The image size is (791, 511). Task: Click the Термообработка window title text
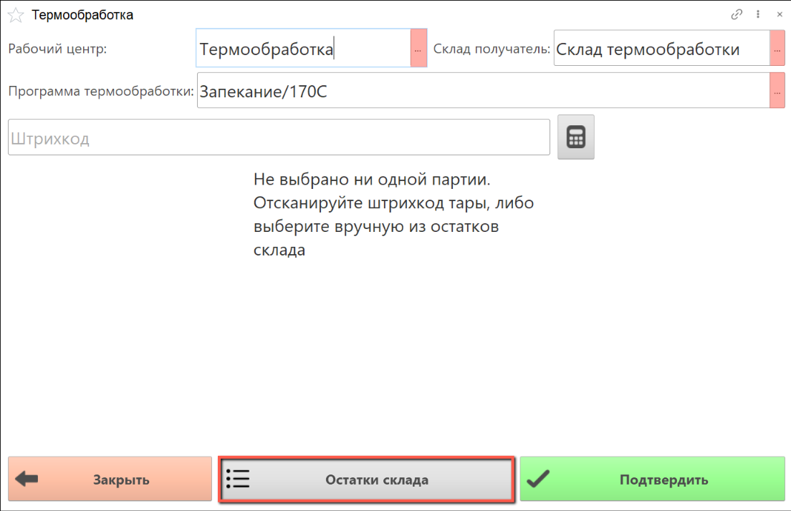pyautogui.click(x=82, y=15)
